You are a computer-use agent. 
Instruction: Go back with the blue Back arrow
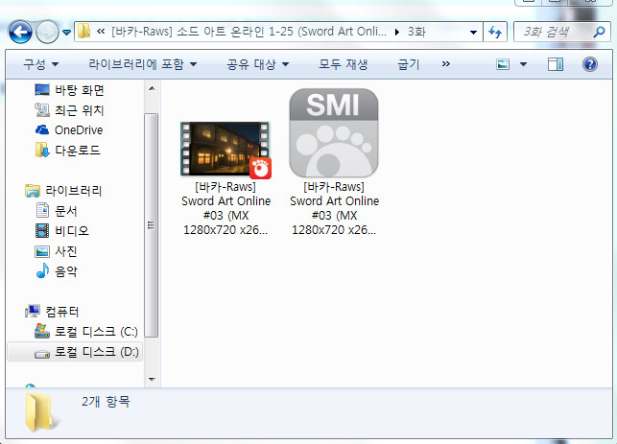click(20, 32)
